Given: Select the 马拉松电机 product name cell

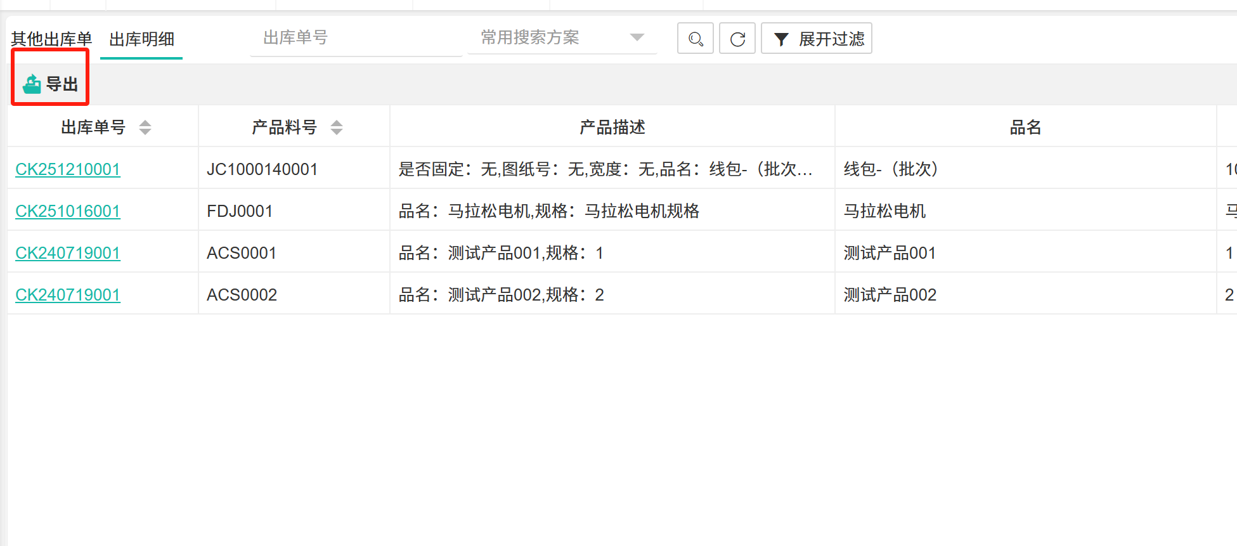Looking at the screenshot, I should coord(884,211).
